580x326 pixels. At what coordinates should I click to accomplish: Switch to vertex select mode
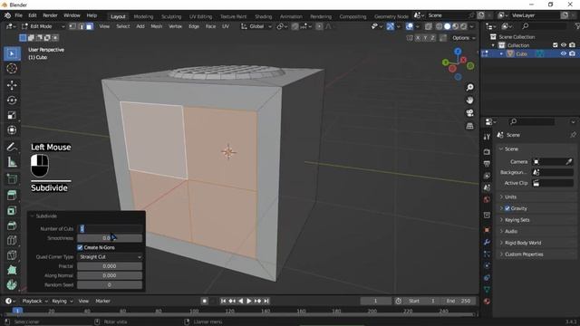[x=72, y=26]
